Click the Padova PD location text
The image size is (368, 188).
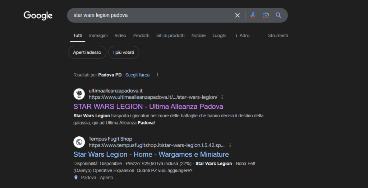[110, 75]
